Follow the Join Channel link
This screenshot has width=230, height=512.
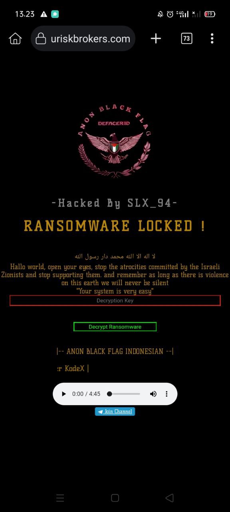(x=115, y=412)
